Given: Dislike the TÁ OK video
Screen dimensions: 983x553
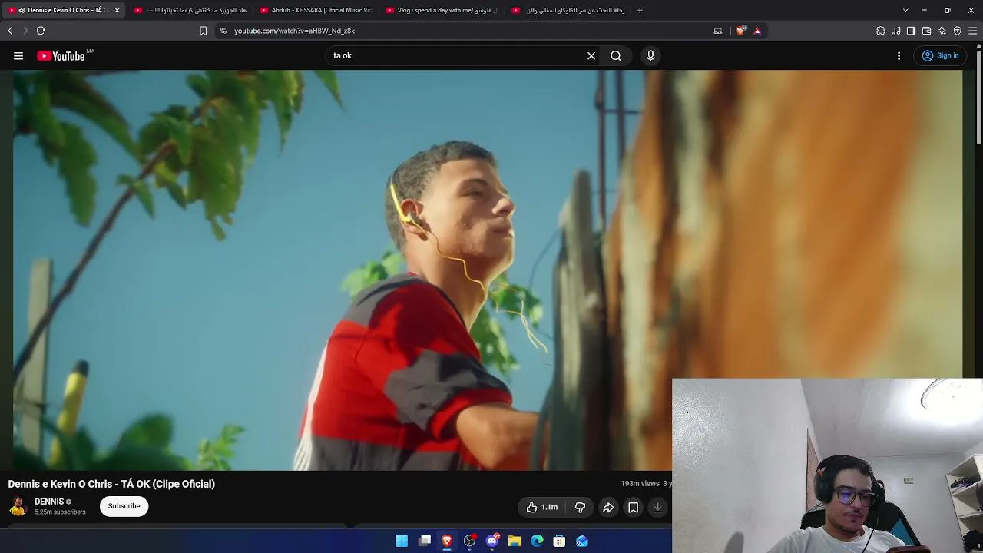Looking at the screenshot, I should [580, 507].
